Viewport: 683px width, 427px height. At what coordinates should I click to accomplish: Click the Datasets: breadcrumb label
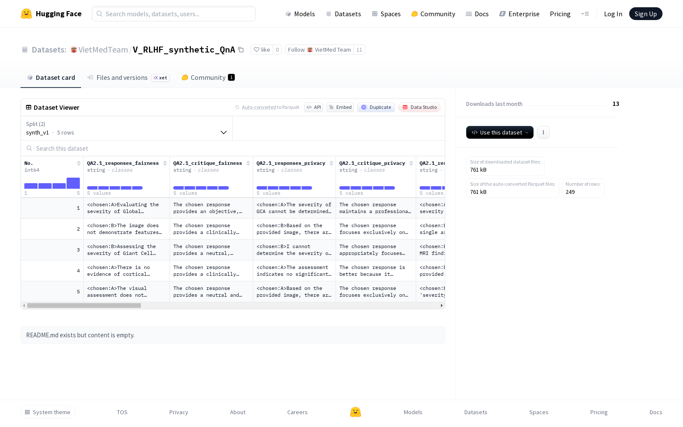coord(49,50)
